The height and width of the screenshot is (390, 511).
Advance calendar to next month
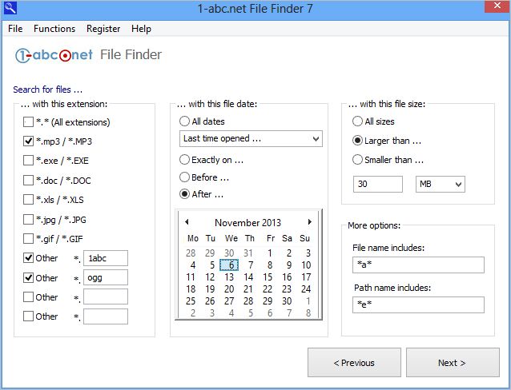[x=310, y=222]
